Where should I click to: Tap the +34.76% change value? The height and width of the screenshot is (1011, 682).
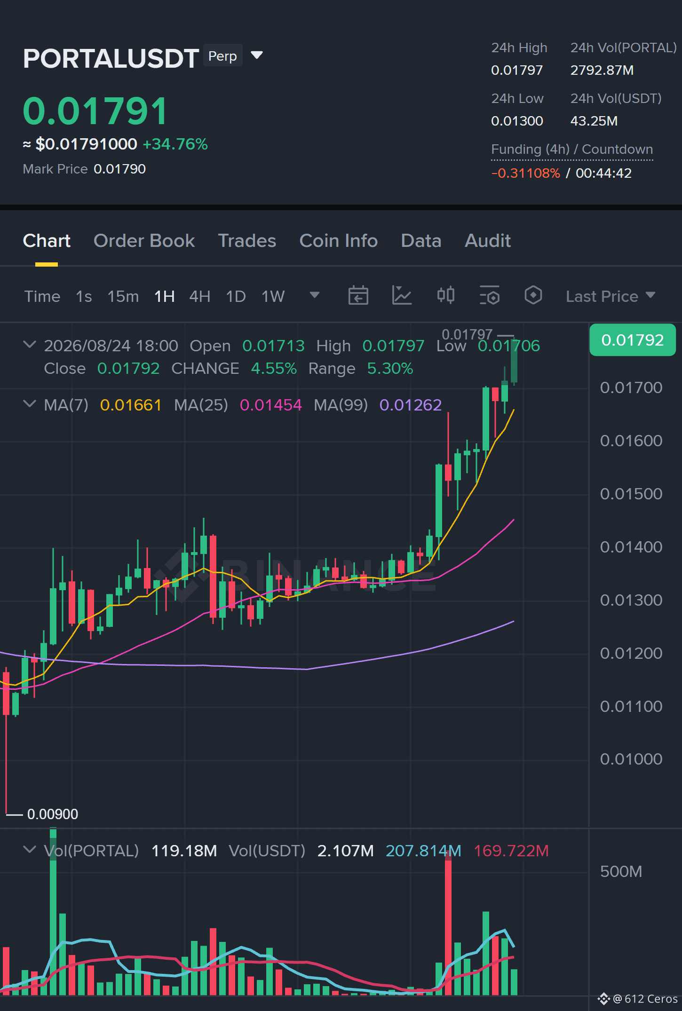[175, 144]
